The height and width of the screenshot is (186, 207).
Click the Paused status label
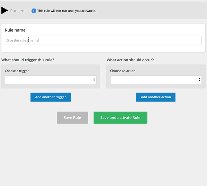click(17, 11)
